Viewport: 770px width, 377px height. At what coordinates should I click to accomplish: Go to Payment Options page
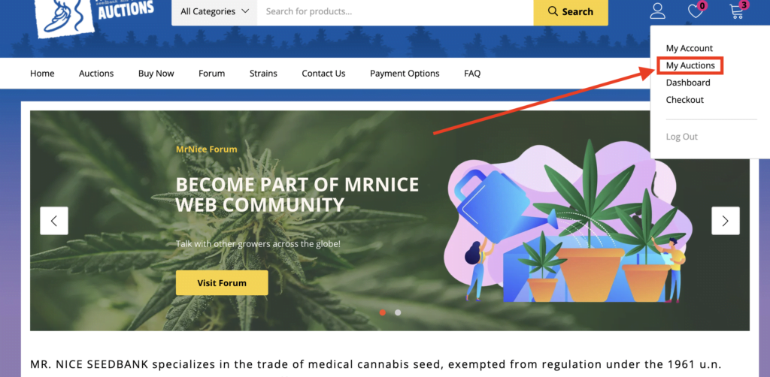[x=405, y=74]
